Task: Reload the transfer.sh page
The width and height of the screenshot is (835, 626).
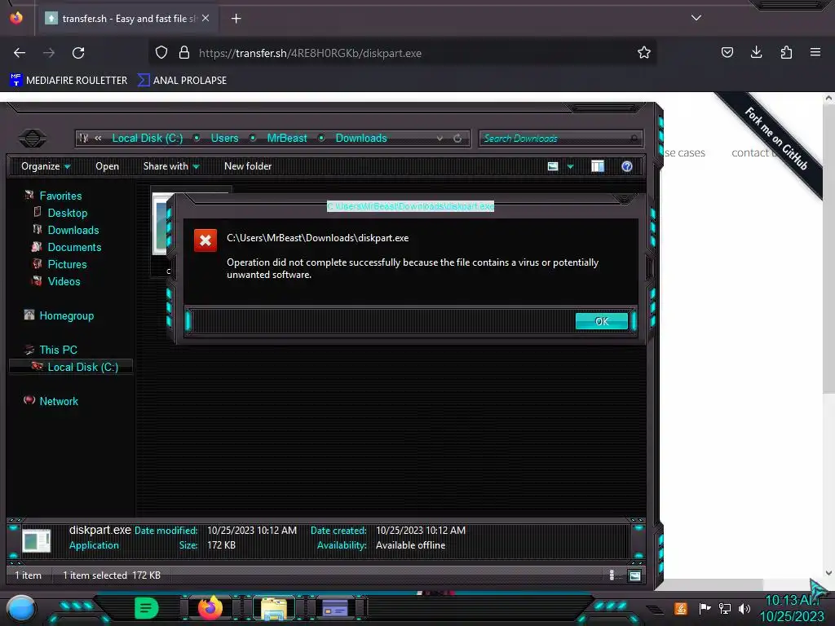Action: click(78, 53)
